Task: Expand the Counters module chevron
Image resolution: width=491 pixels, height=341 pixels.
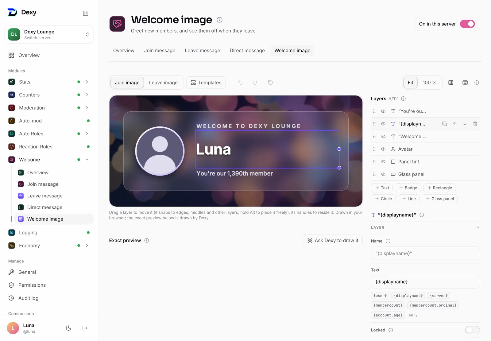Action: tap(87, 95)
